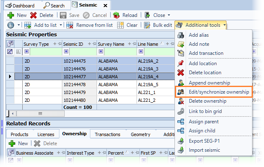Pin the Survey Name column
The image size is (264, 167).
pos(134,44)
